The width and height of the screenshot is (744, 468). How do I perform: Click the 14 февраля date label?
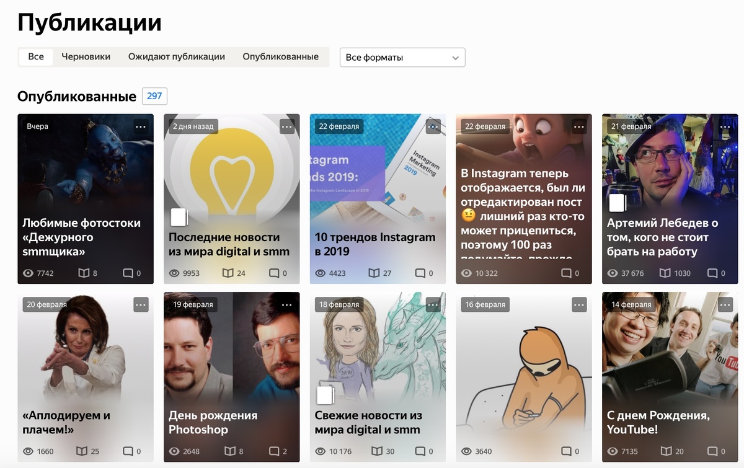[x=631, y=305]
